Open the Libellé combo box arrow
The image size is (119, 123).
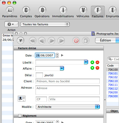(x=86, y=62)
